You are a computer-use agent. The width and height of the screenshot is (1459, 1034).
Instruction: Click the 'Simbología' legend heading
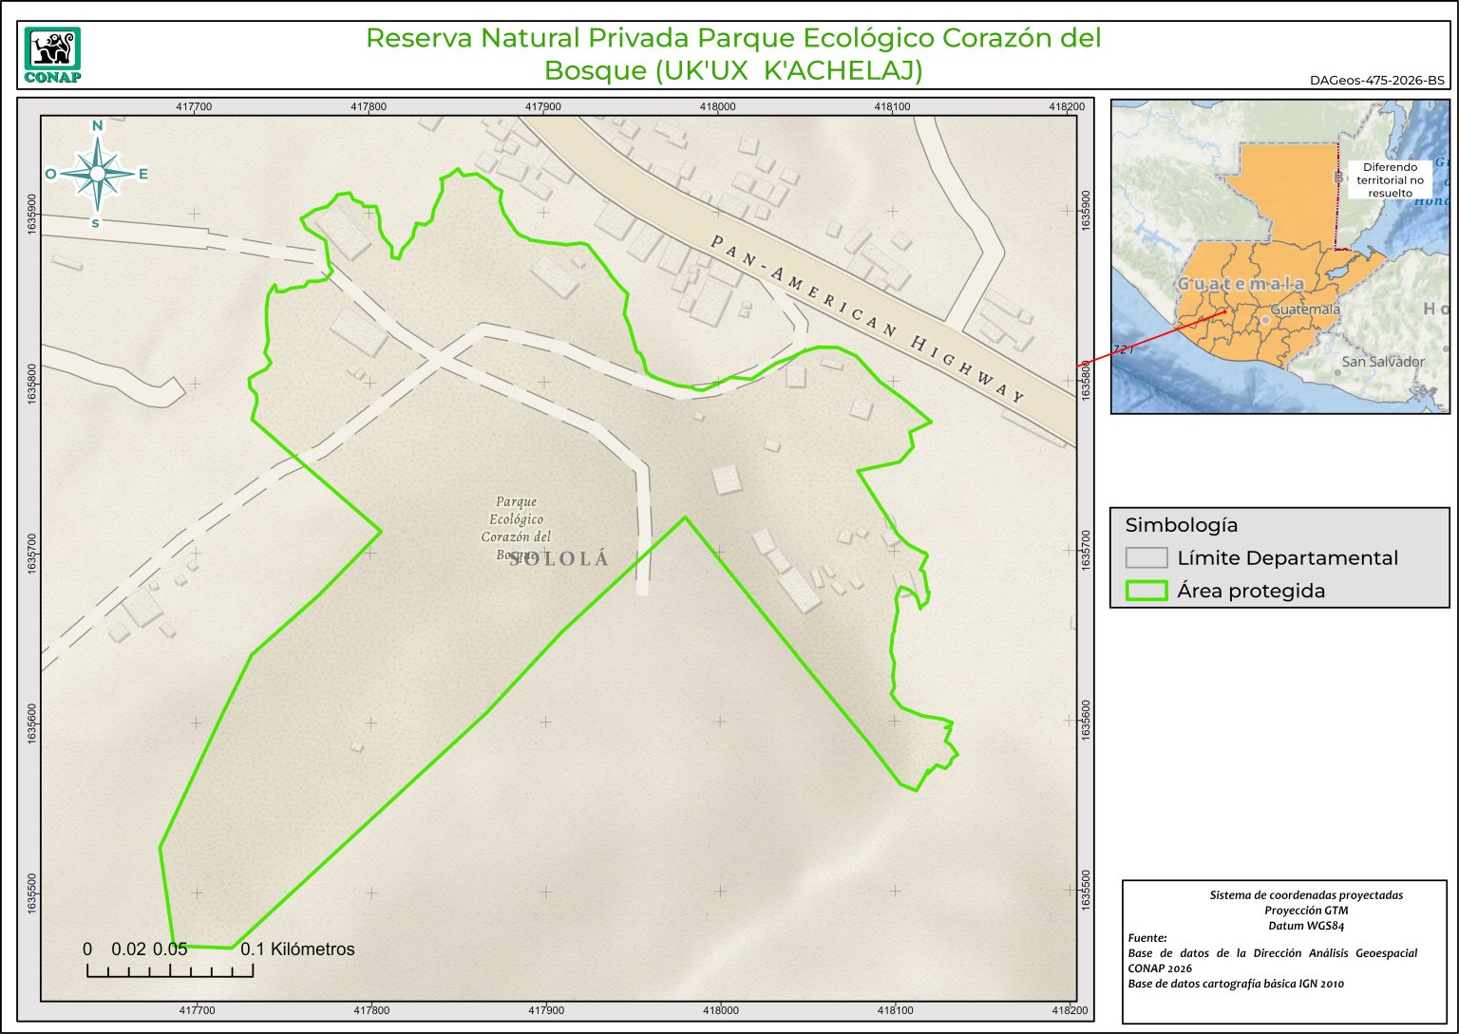pos(1181,525)
